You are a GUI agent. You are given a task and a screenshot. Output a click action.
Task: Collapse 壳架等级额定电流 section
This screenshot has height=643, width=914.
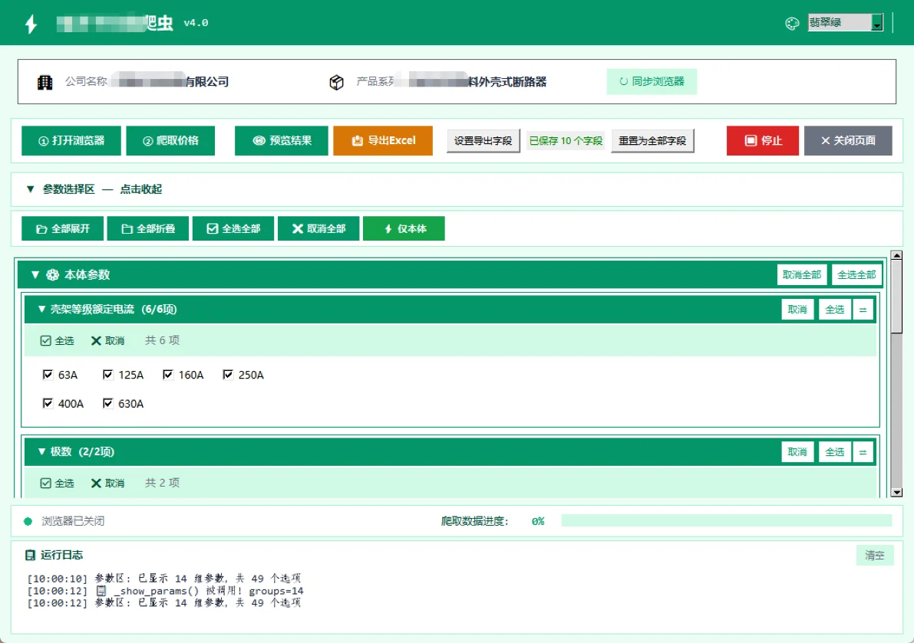click(41, 309)
